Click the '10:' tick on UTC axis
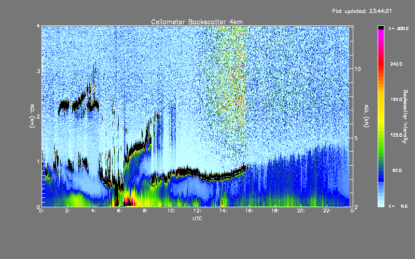Screen dimensions: 415x259 [171, 211]
